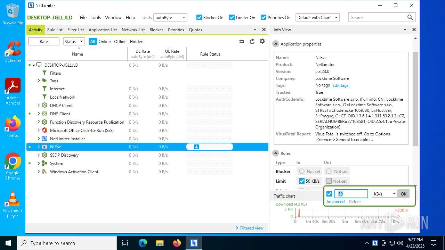Switch to Rule List tab

coord(55,30)
